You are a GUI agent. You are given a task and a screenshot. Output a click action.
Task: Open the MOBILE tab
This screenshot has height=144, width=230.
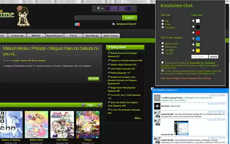click(36, 36)
